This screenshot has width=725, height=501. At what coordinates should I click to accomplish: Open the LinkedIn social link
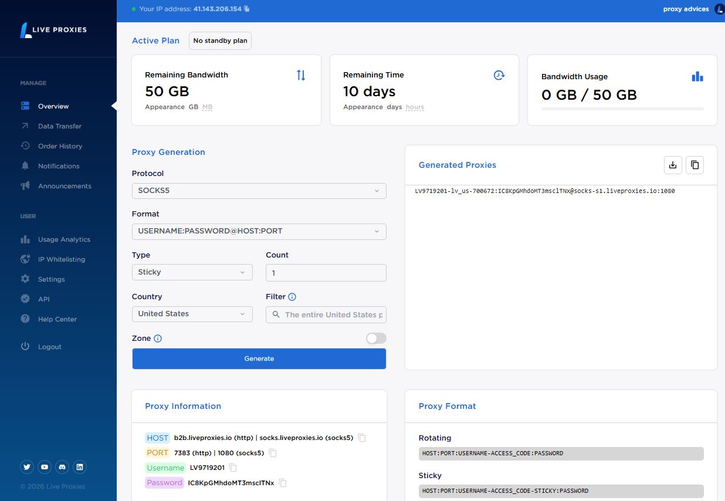point(80,467)
